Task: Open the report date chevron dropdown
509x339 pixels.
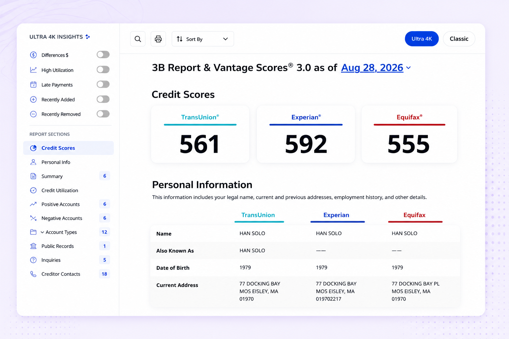Action: click(409, 68)
